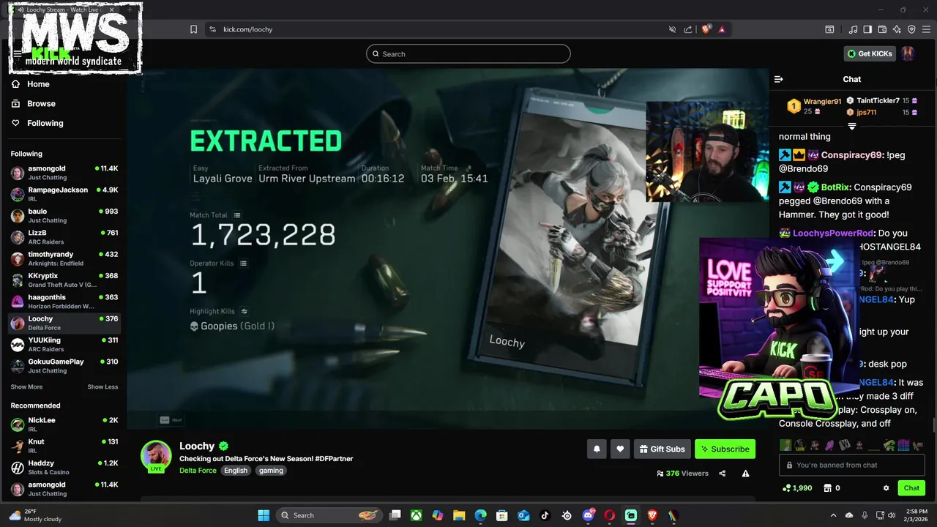Screen dimensions: 937x527
Task: Open Knut recommended channel
Action: click(x=64, y=446)
